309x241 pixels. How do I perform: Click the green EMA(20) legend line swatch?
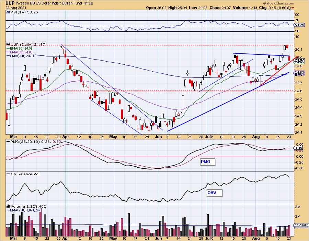click(x=8, y=49)
